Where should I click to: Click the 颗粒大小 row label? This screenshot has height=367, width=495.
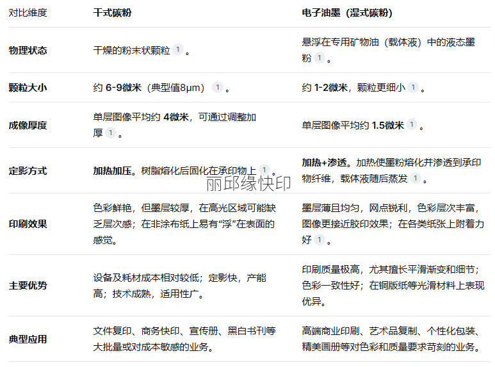point(28,88)
